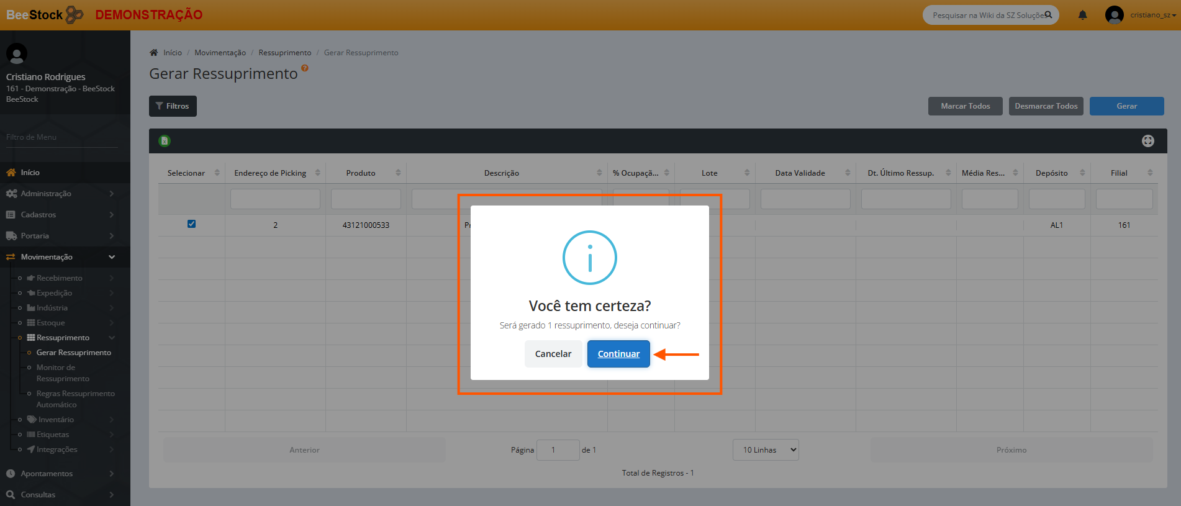Click the BeeStock logo

coord(45,15)
